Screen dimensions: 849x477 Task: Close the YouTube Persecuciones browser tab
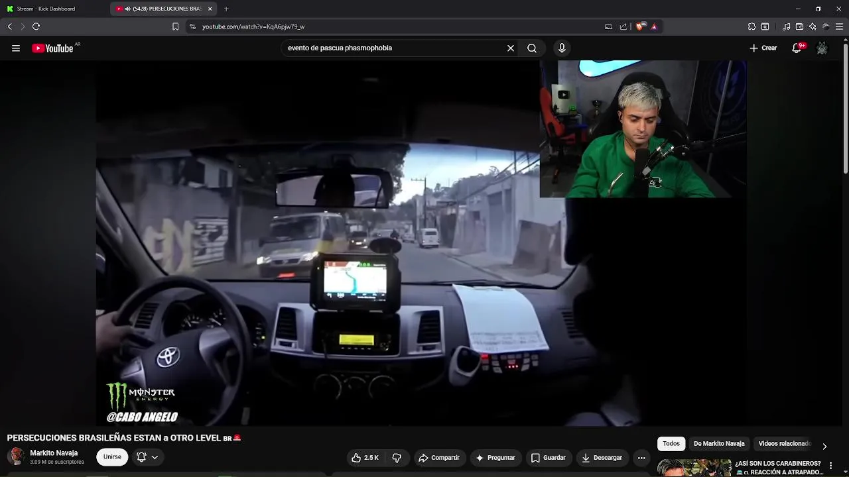210,9
